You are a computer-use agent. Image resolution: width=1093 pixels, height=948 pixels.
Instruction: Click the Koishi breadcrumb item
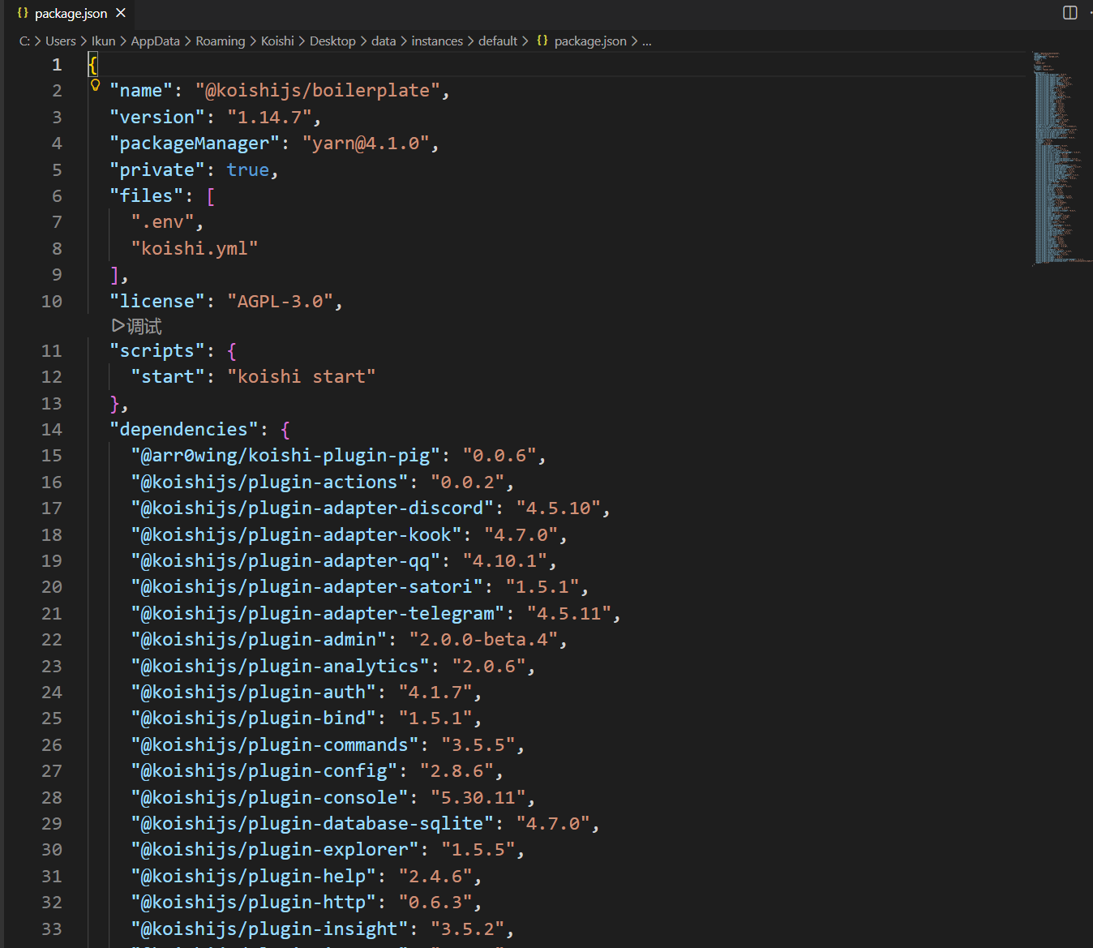pyautogui.click(x=277, y=41)
